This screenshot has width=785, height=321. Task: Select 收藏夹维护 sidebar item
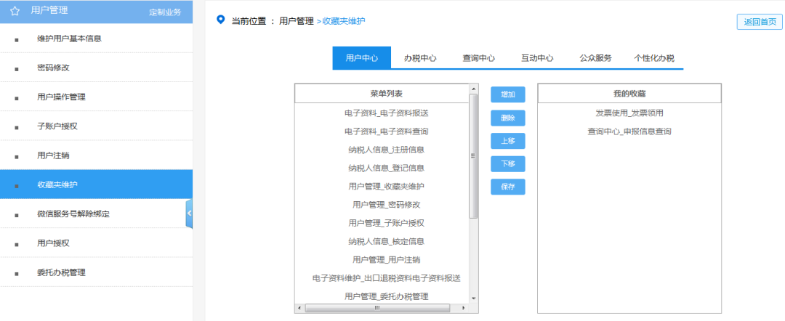(96, 184)
